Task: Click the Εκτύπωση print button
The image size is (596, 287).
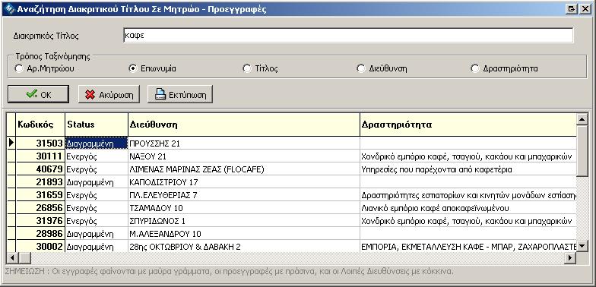Action: tap(179, 94)
